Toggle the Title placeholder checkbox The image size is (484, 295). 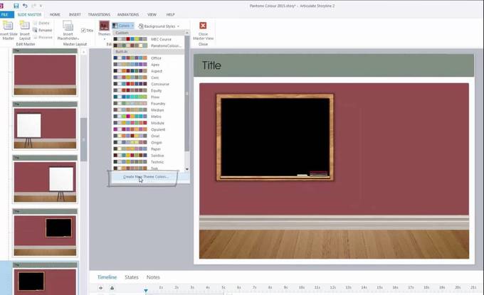83,31
